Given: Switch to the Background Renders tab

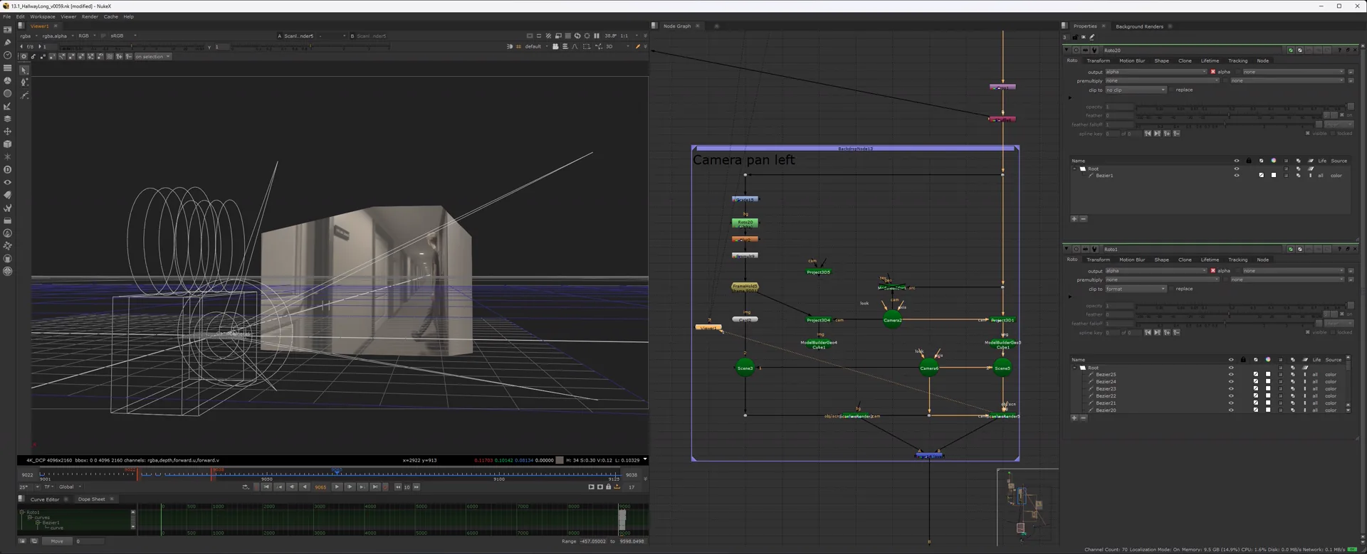Looking at the screenshot, I should 1139,26.
